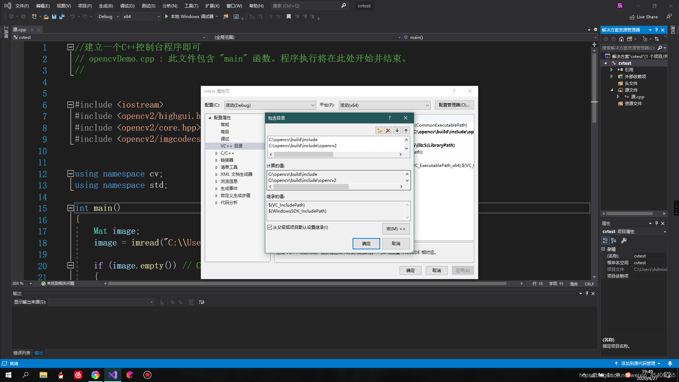Click the red delete line icon in include directories dialog
This screenshot has width=679, height=382.
click(x=388, y=131)
